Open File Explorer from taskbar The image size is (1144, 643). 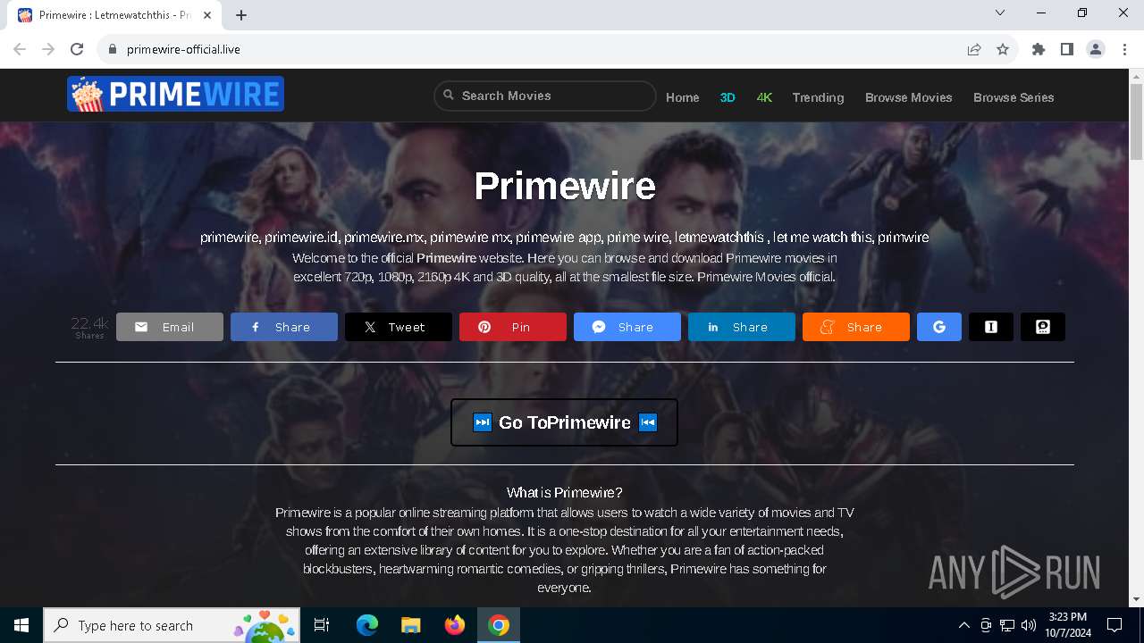pos(410,625)
